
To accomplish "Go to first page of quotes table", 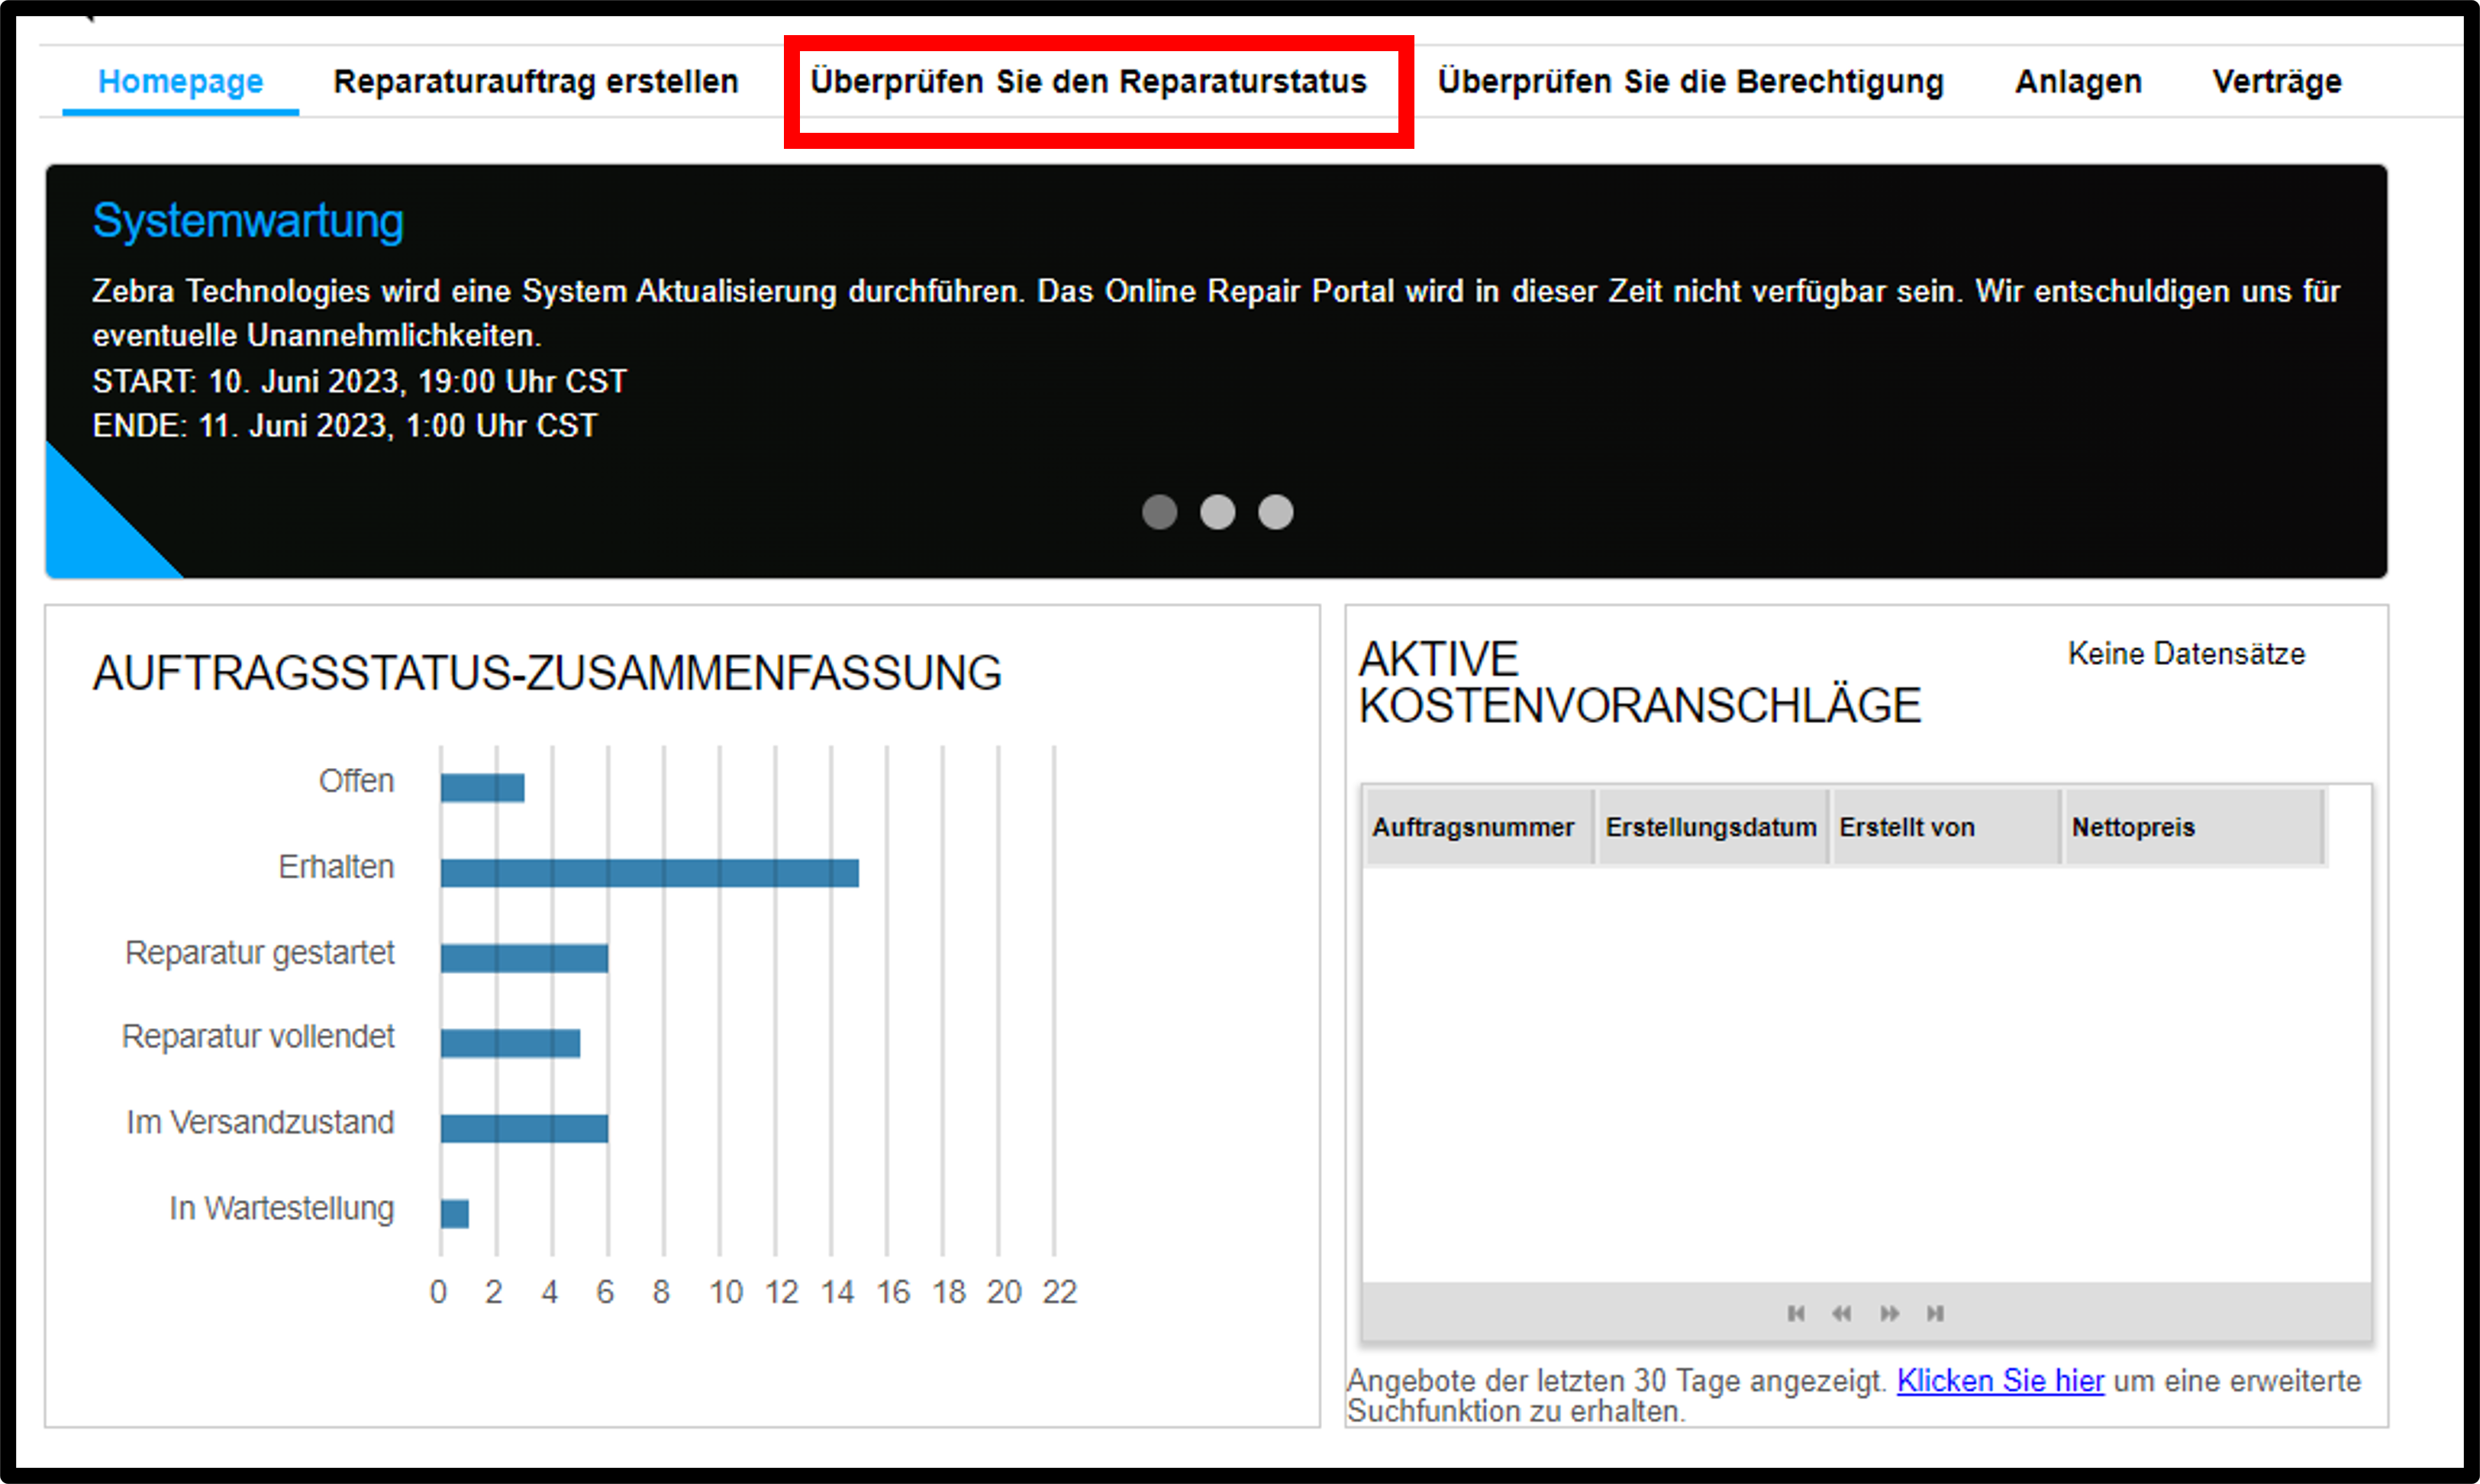I will [1796, 1313].
